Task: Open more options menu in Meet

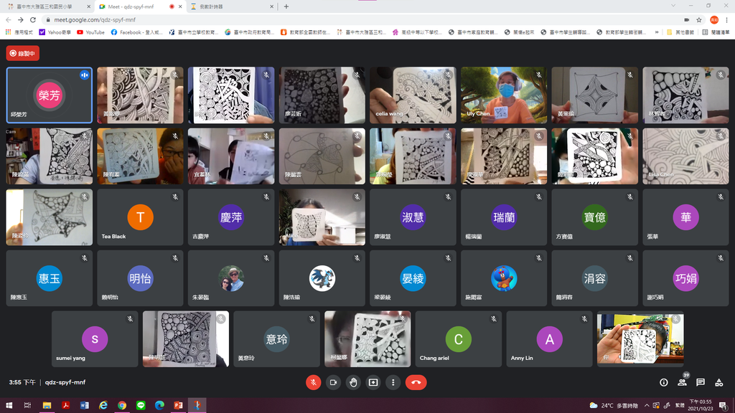Action: 393,383
